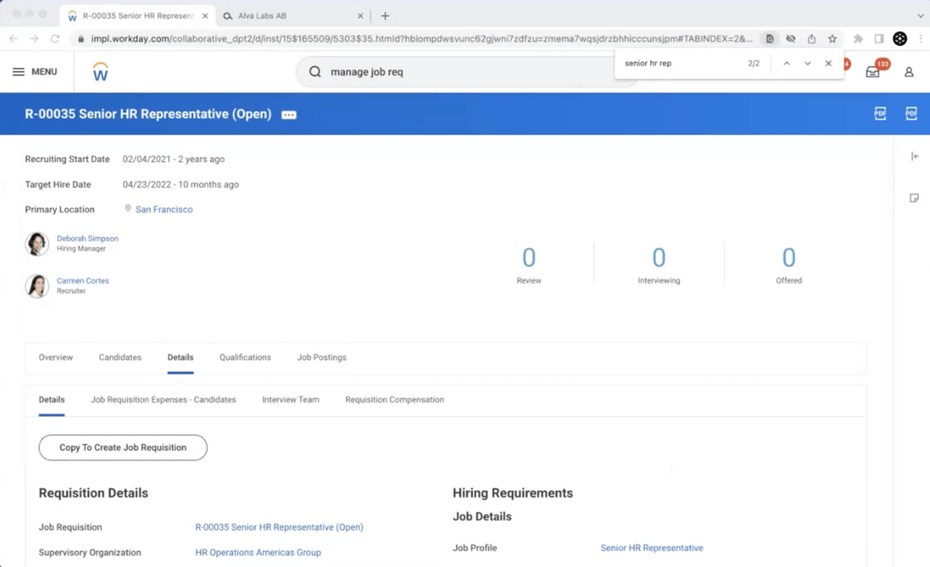Click Copy To Create Job Requisition

pos(123,447)
